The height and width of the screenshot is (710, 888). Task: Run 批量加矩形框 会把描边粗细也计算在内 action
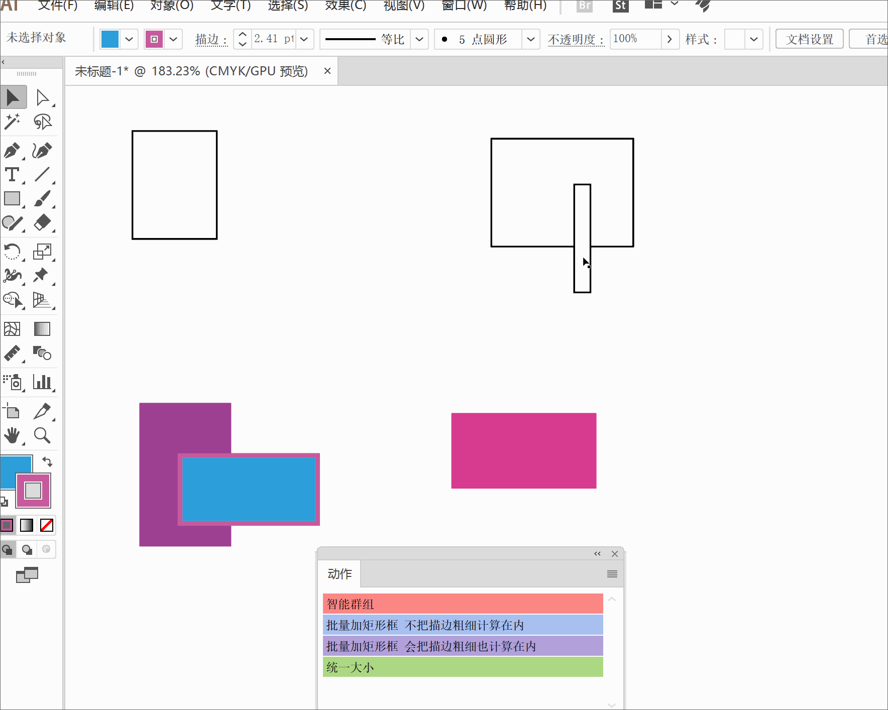point(463,646)
